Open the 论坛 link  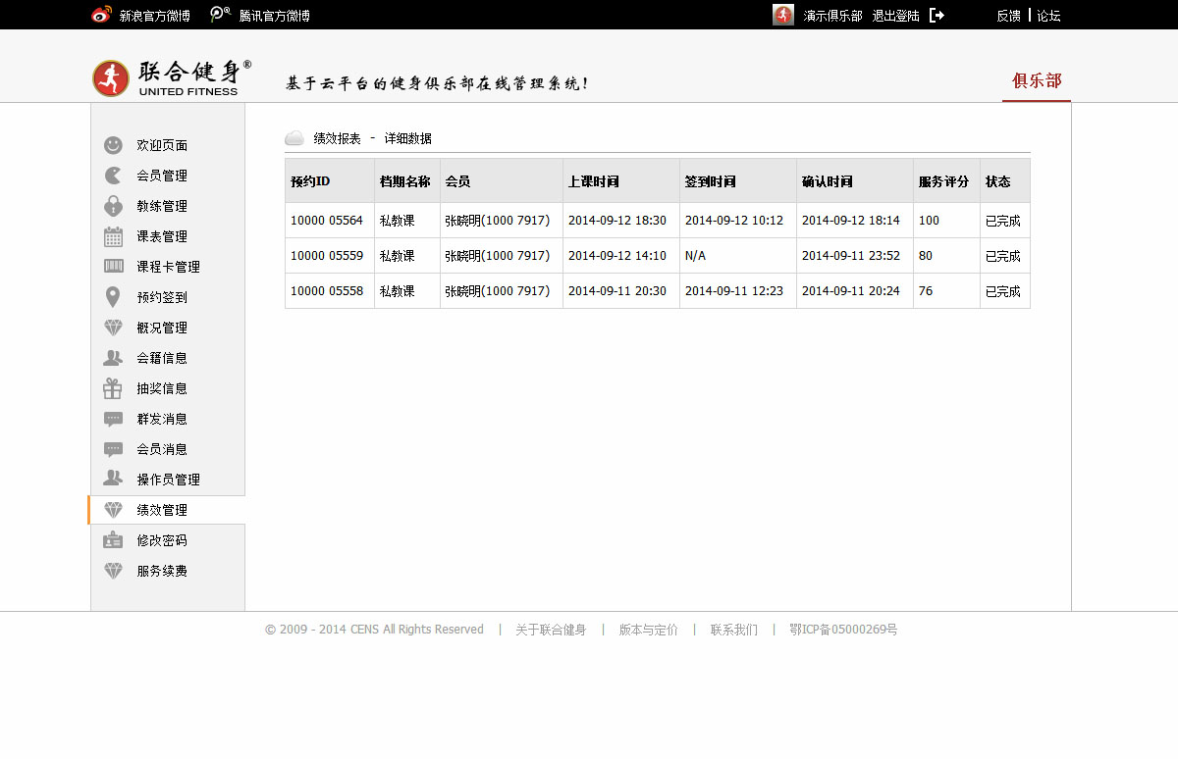click(x=1048, y=16)
